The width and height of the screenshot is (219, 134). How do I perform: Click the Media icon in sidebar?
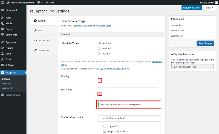click(2, 23)
